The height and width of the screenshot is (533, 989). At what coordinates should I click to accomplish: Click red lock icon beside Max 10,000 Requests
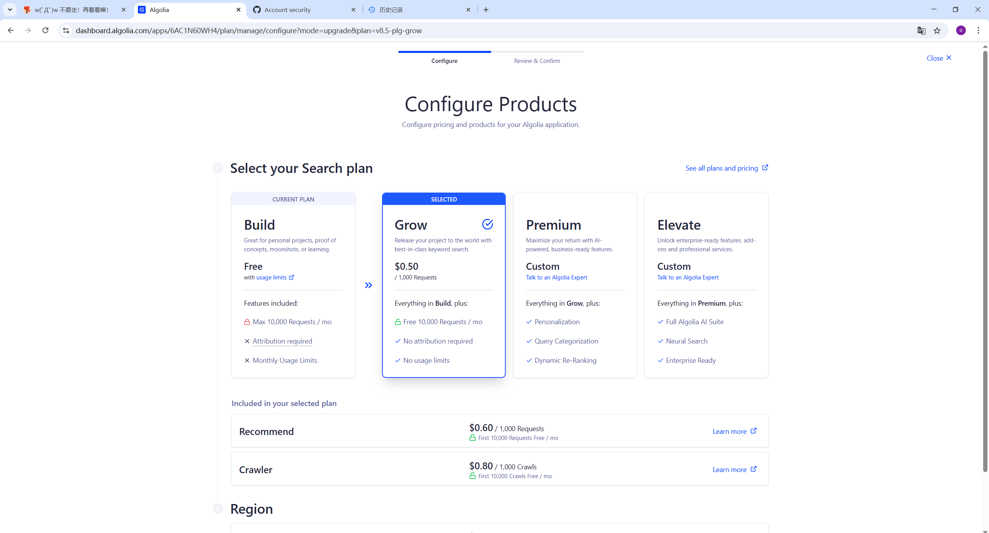tap(247, 322)
